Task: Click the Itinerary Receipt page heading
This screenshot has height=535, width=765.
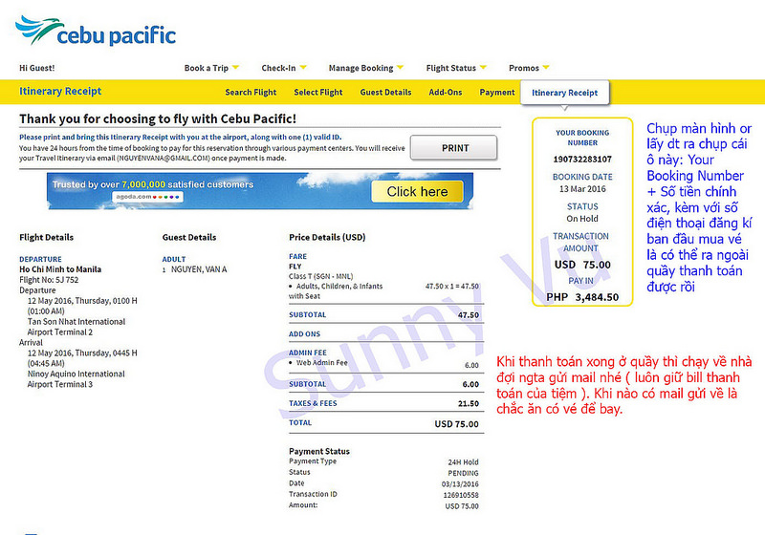Action: click(60, 91)
